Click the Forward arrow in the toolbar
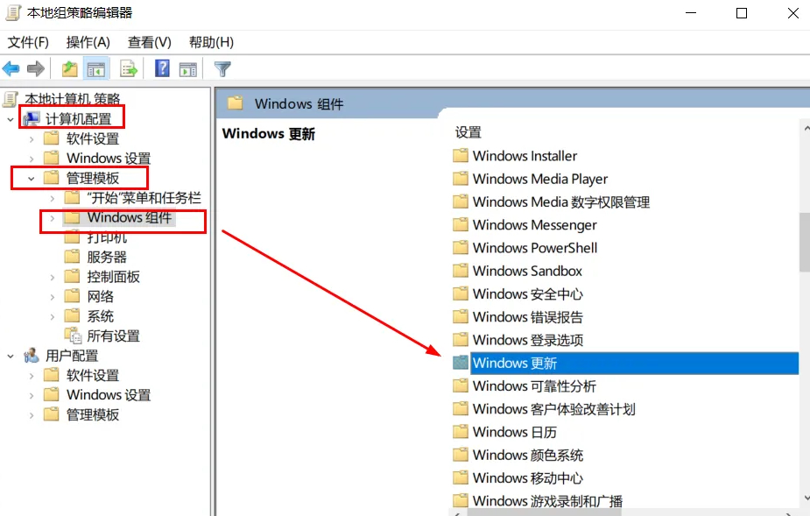This screenshot has width=810, height=516. point(36,68)
